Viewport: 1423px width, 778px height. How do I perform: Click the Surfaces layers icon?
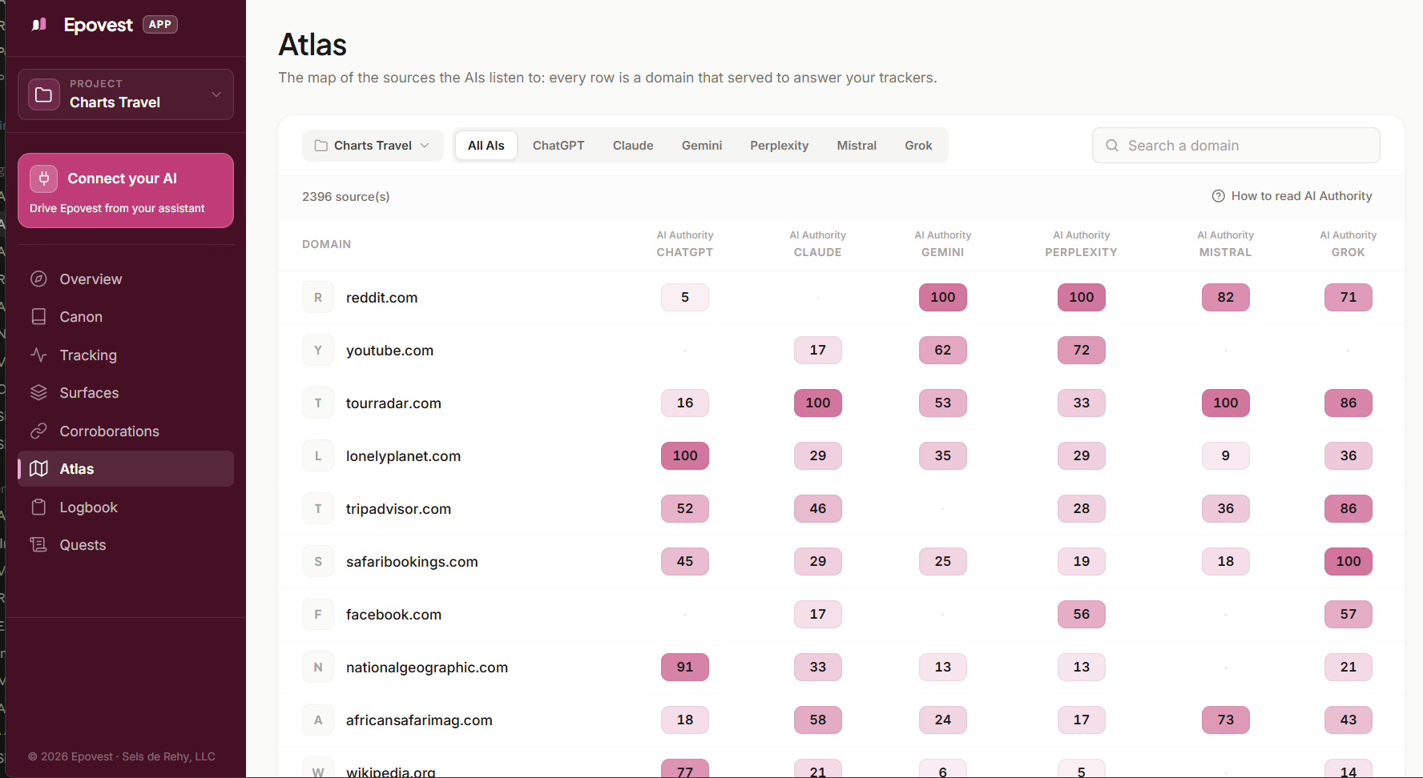click(x=38, y=392)
